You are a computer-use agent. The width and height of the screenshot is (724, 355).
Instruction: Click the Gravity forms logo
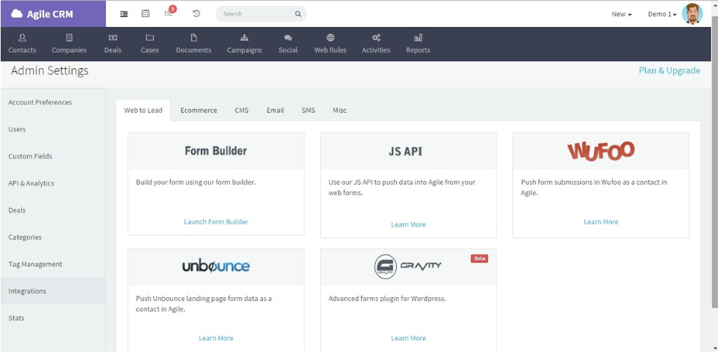pyautogui.click(x=408, y=266)
